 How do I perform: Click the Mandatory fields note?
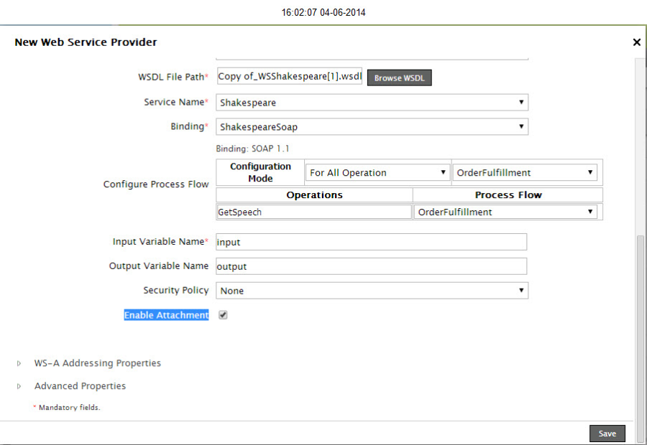point(67,408)
